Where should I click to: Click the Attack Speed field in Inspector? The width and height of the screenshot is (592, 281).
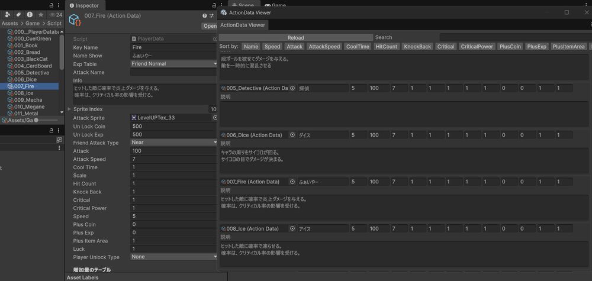tap(174, 159)
